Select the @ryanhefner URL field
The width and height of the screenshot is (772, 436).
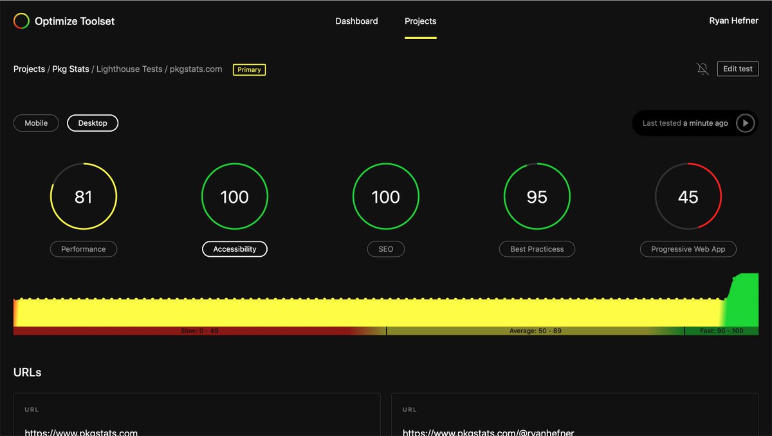click(x=574, y=424)
